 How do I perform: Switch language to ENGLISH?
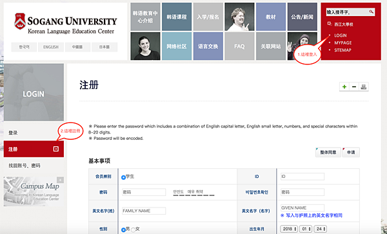tap(51, 47)
